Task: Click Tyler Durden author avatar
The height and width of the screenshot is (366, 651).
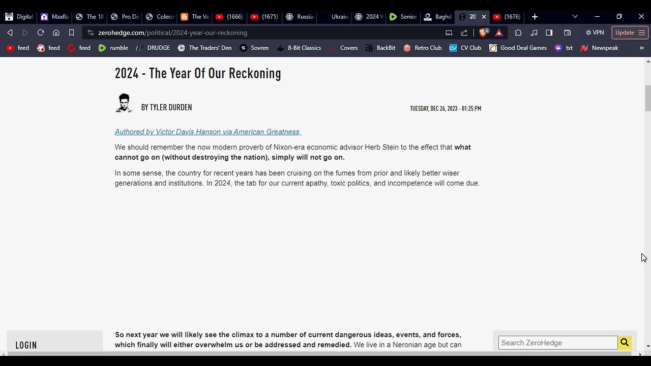Action: [x=124, y=103]
